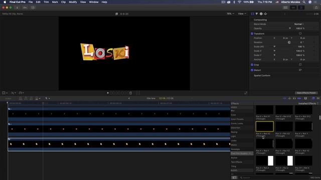Open the Effects browser icon in timeline toolbar

pyautogui.click(x=313, y=98)
